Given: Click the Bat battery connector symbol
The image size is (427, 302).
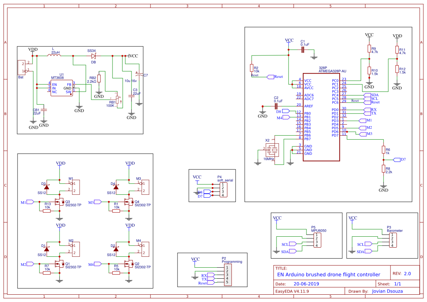Looking at the screenshot, I should pyautogui.click(x=21, y=68).
